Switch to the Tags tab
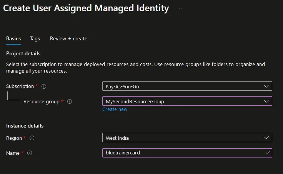 pyautogui.click(x=35, y=38)
